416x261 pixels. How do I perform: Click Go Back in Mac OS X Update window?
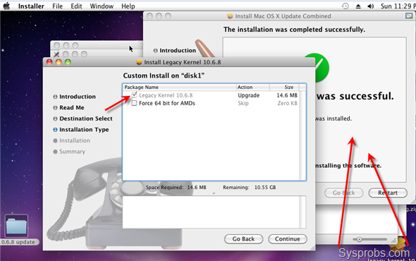(x=344, y=193)
